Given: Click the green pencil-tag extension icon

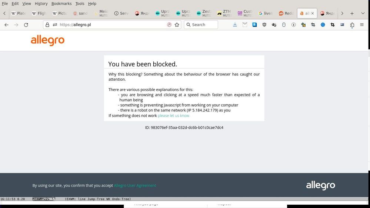Looking at the screenshot, I should (303, 24).
